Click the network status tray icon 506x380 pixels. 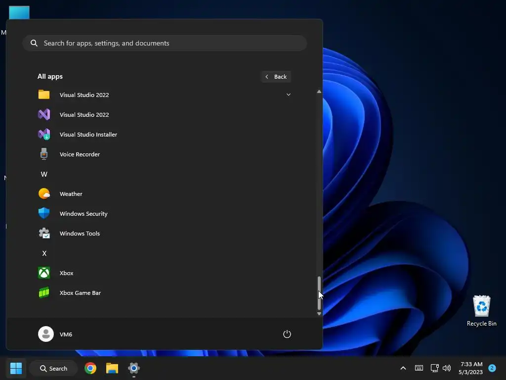tap(434, 368)
